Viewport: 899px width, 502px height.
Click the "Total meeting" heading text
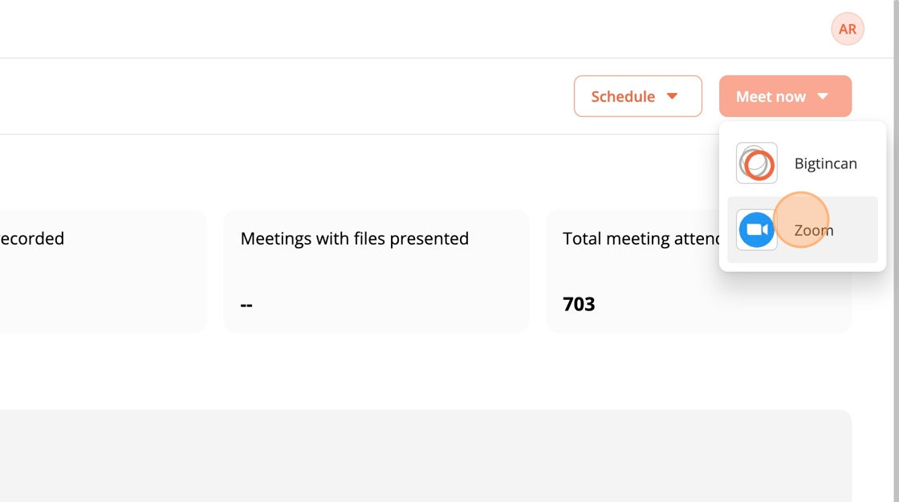[x=616, y=238]
